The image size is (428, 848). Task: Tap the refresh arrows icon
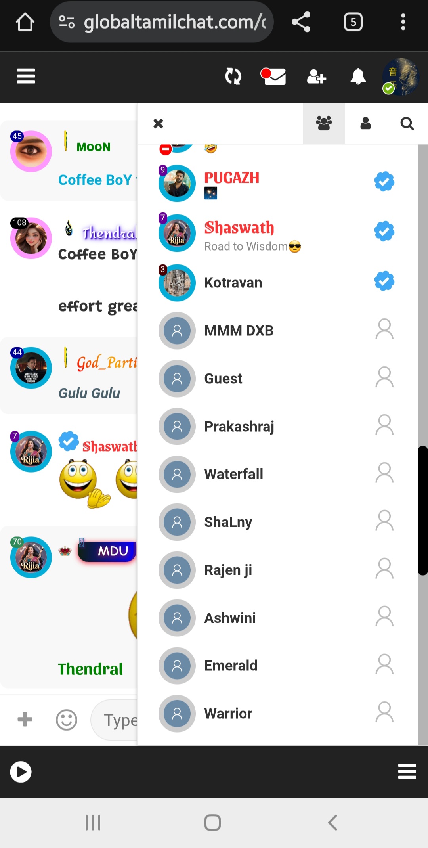tap(233, 77)
